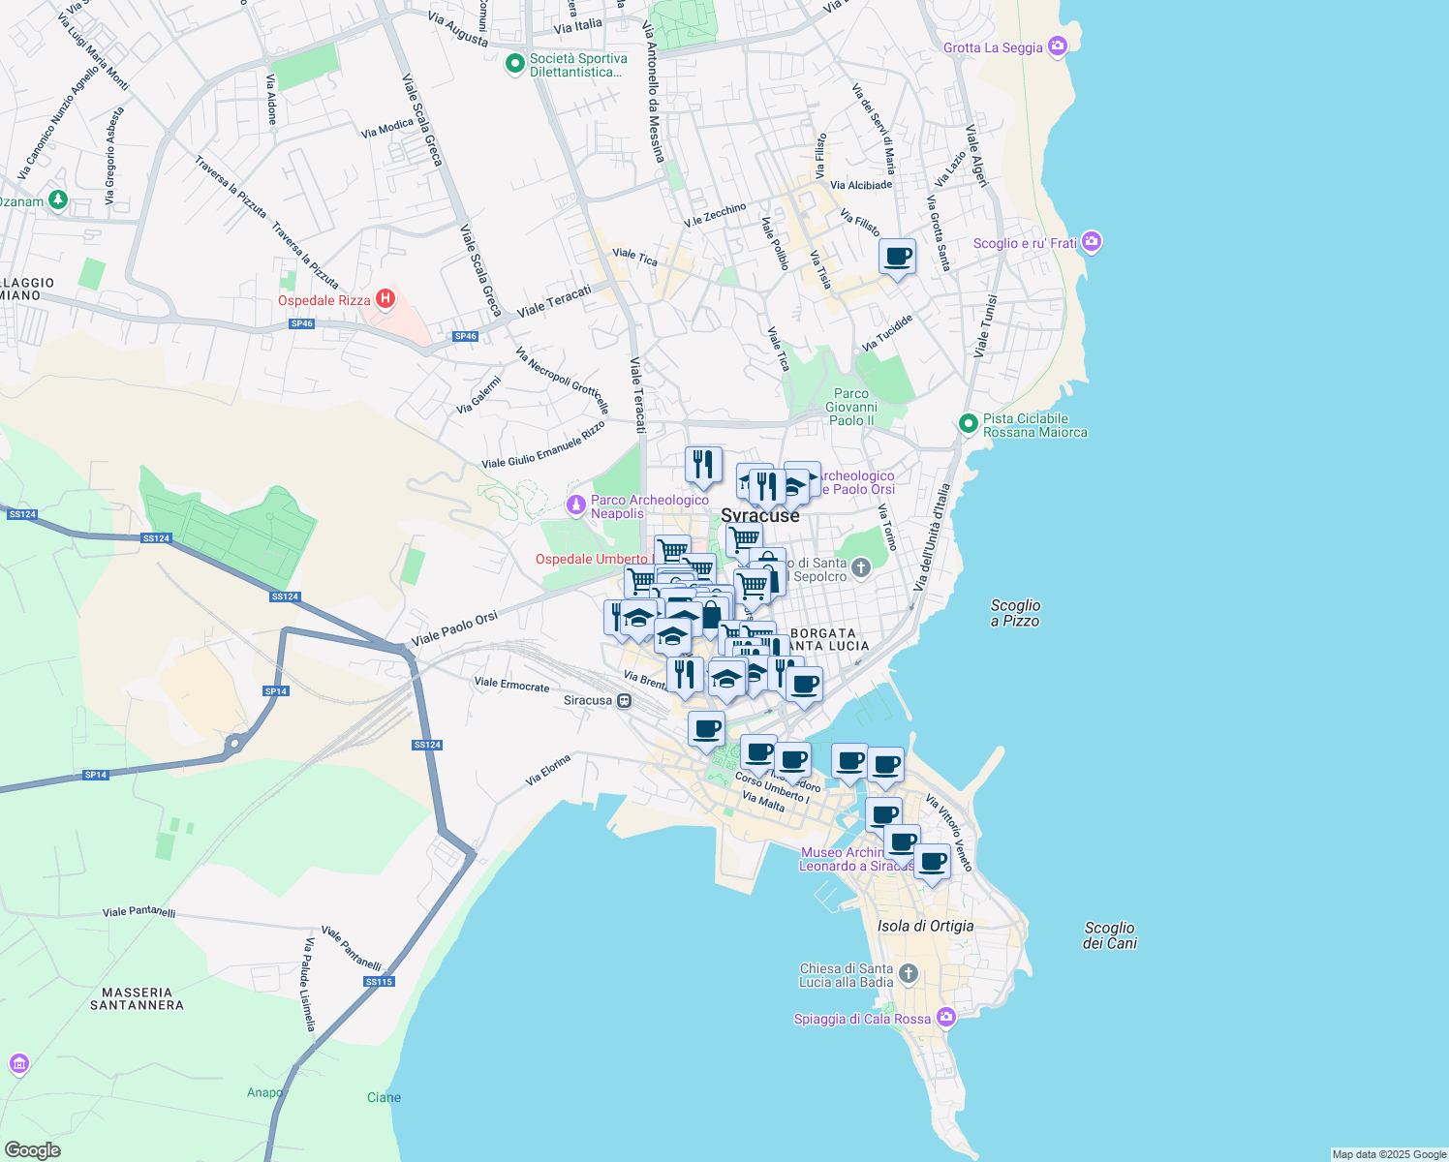Image resolution: width=1449 pixels, height=1162 pixels.
Task: Open the shopping cart marker below Syracuse label
Action: (x=744, y=540)
